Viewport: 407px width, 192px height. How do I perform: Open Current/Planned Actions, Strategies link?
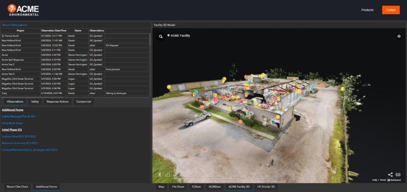[29, 150]
